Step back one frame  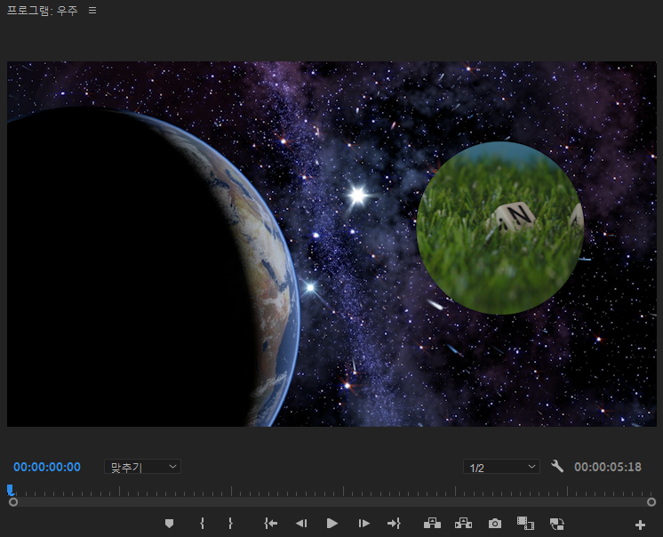(301, 524)
